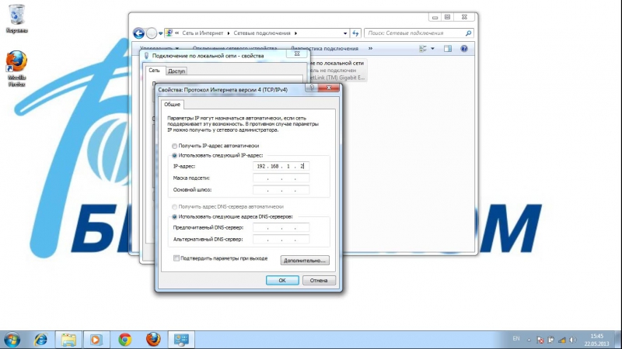
Task: Click the Forward arrow in Explorer window
Action: pos(151,33)
